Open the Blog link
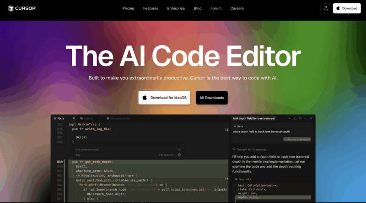The image size is (366, 203). click(198, 8)
